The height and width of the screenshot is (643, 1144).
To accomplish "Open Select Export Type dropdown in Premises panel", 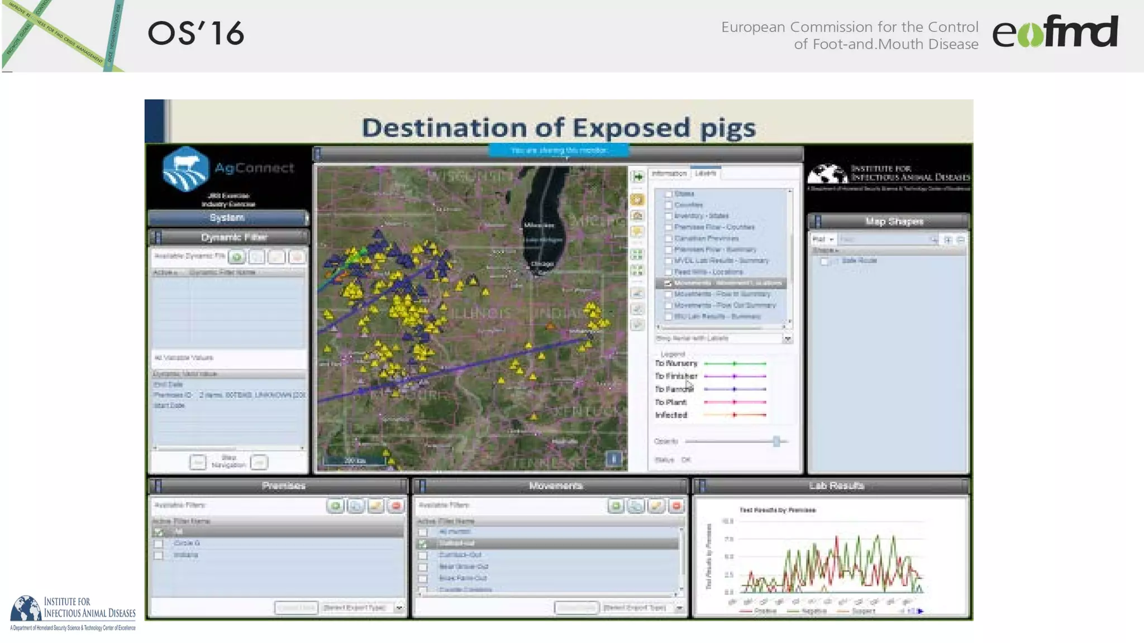I will pos(399,607).
